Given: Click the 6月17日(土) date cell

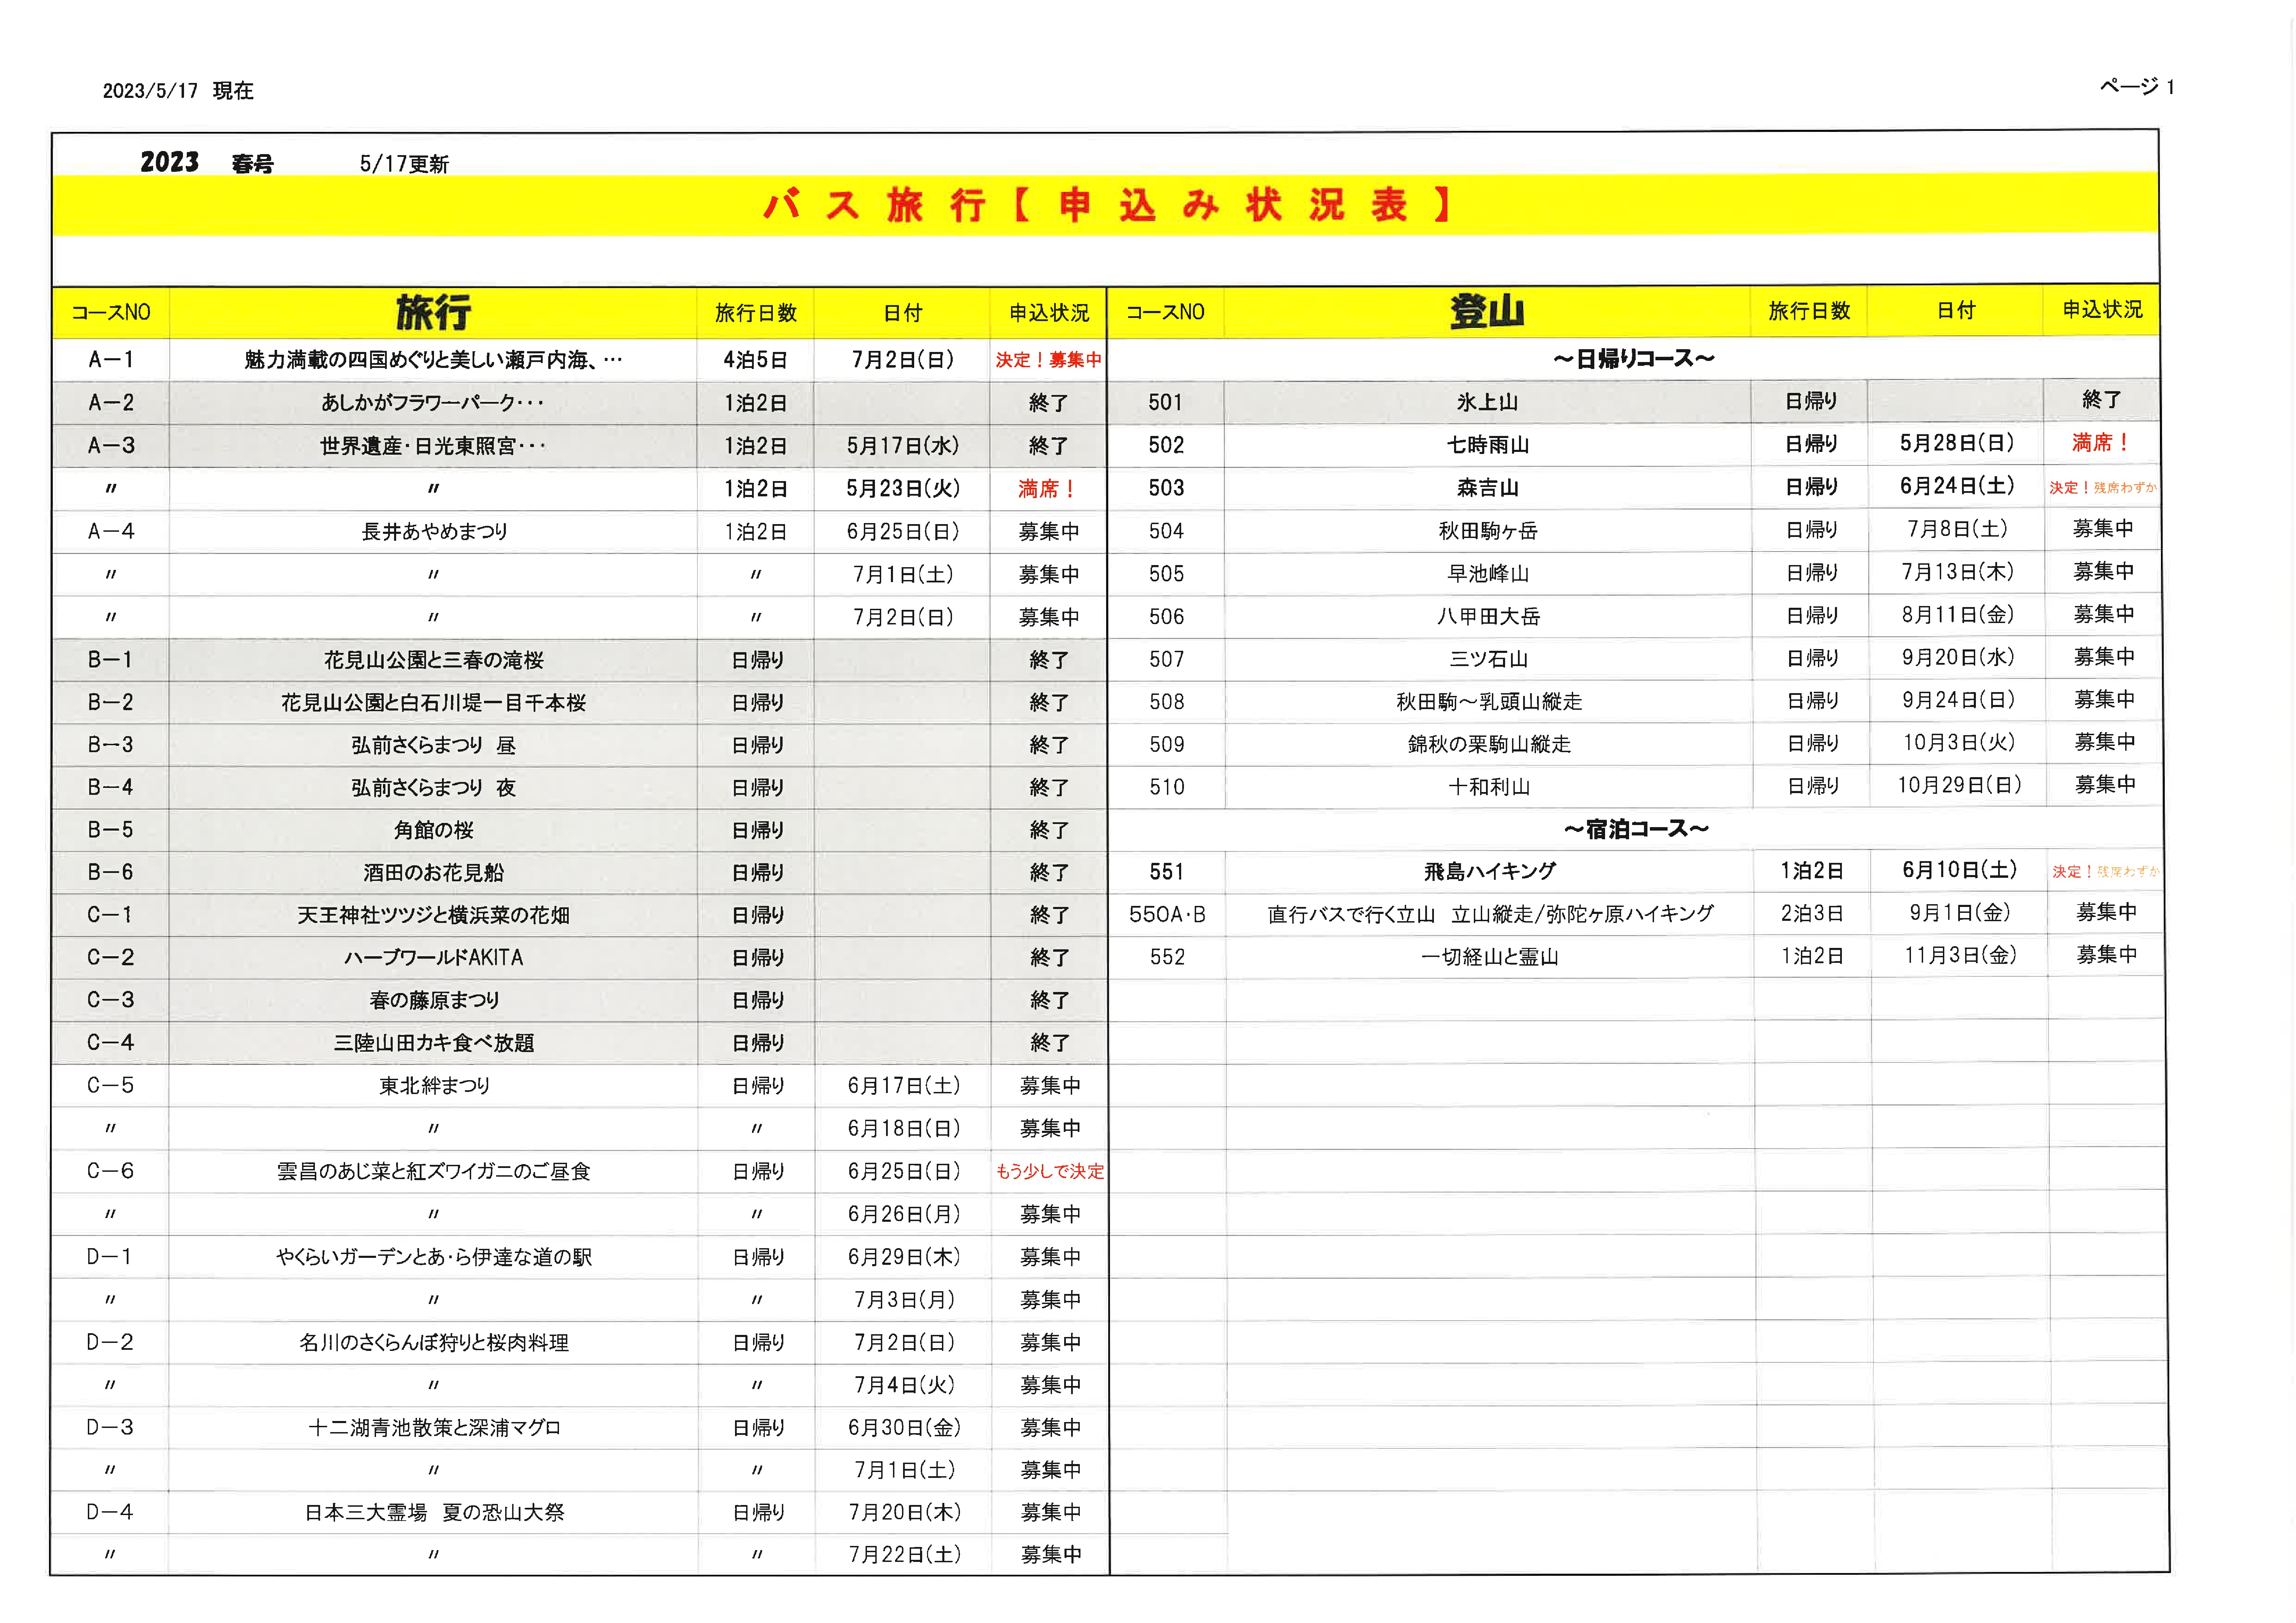Looking at the screenshot, I should (x=903, y=1086).
